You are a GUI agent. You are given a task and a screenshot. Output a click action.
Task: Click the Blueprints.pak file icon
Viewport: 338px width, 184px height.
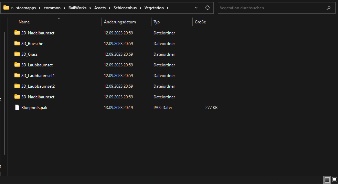(x=17, y=108)
